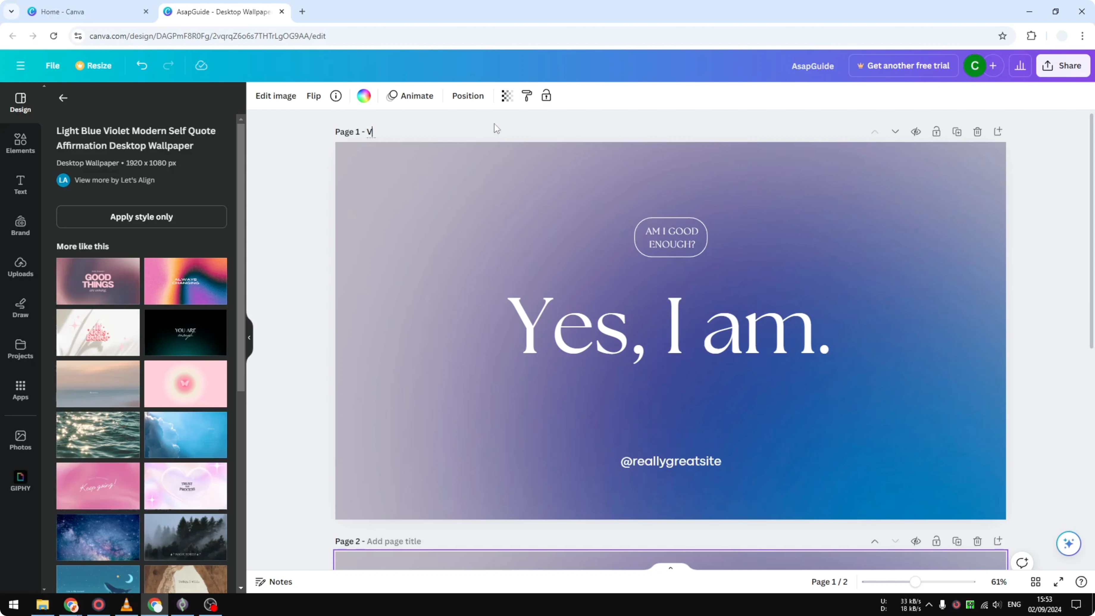The image size is (1095, 616).
Task: Open the browser tab search dropdown
Action: tap(12, 12)
